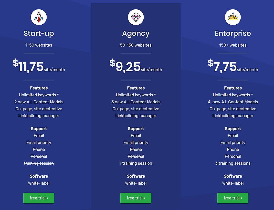Open the Start-up plan heading
The image size is (274, 210).
(x=39, y=34)
